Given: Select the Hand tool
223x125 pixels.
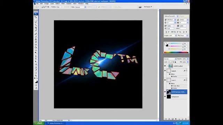Looking at the screenshot, I should pos(36,73).
